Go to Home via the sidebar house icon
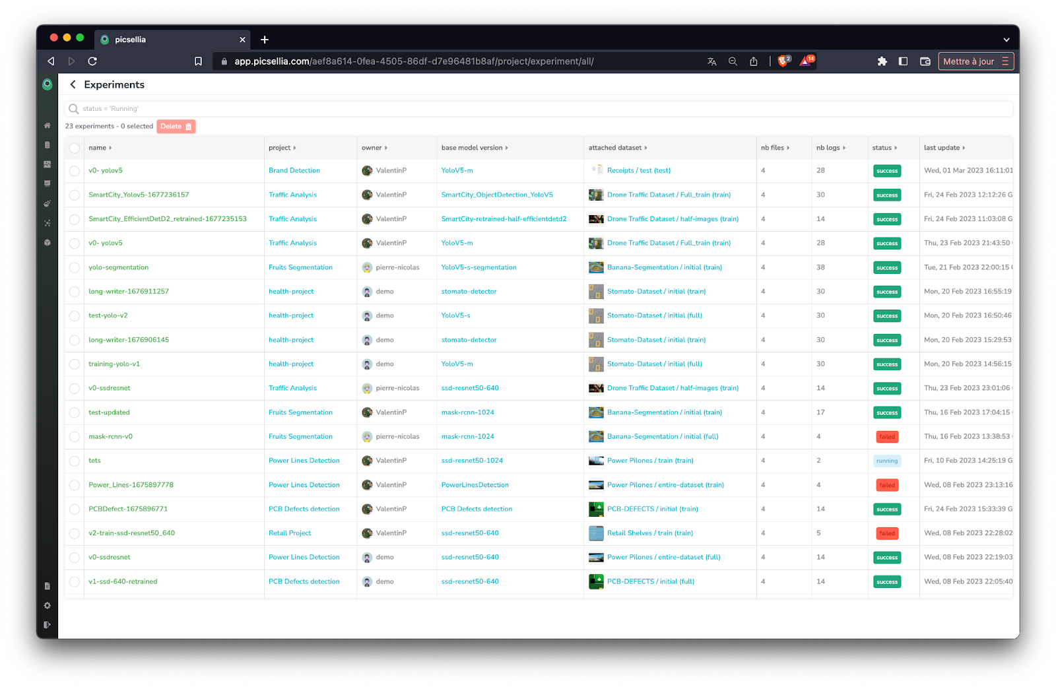 [x=47, y=125]
